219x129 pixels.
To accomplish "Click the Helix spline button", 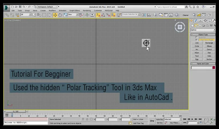I will coord(209,56).
